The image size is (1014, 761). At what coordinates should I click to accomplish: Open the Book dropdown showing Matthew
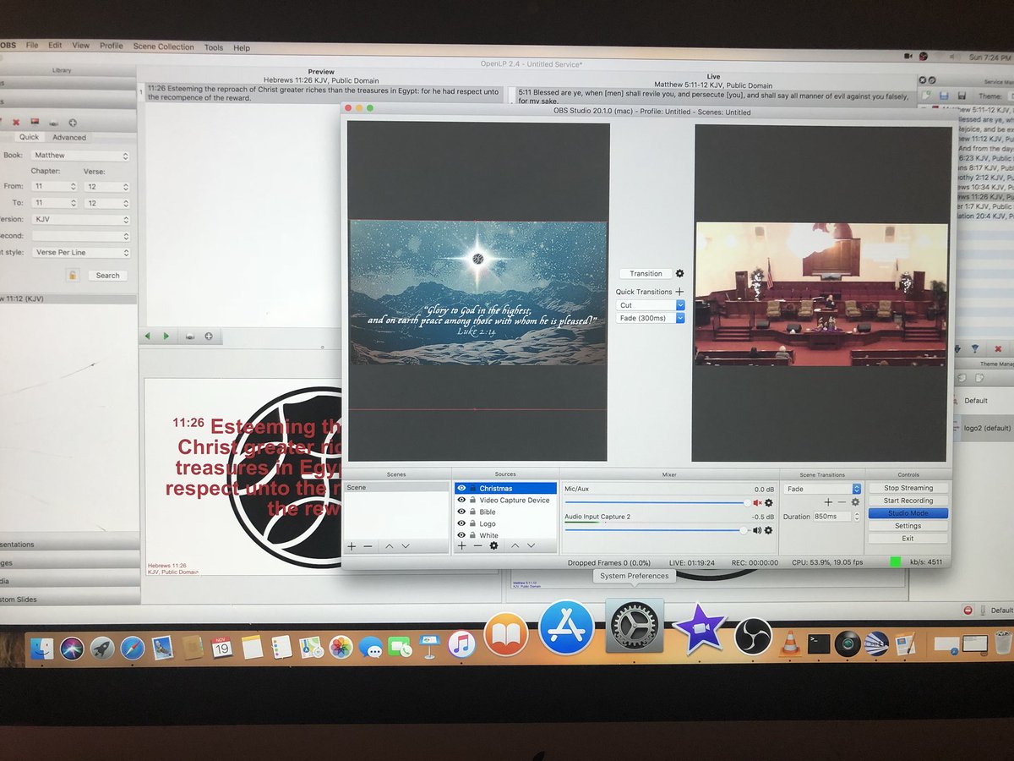pos(81,156)
